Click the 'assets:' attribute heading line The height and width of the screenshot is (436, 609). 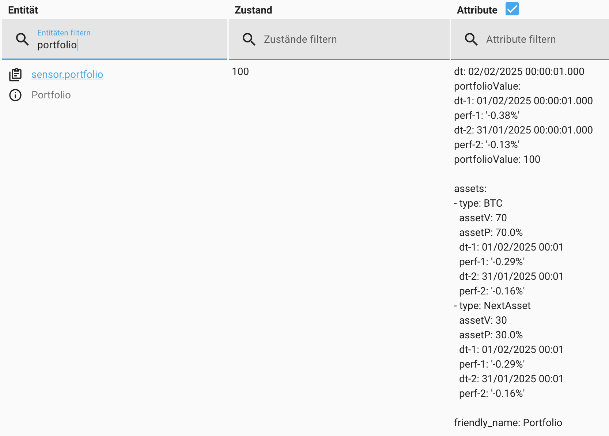tap(470, 189)
